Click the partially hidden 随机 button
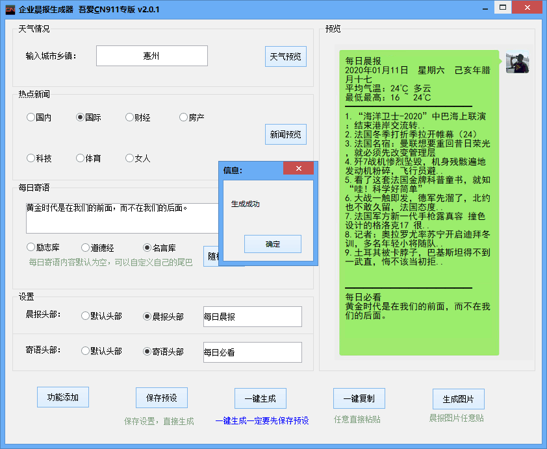The image size is (547, 449). tap(211, 256)
